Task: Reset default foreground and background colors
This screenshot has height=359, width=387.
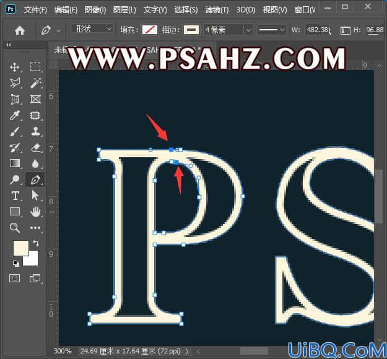Action: [x=16, y=263]
